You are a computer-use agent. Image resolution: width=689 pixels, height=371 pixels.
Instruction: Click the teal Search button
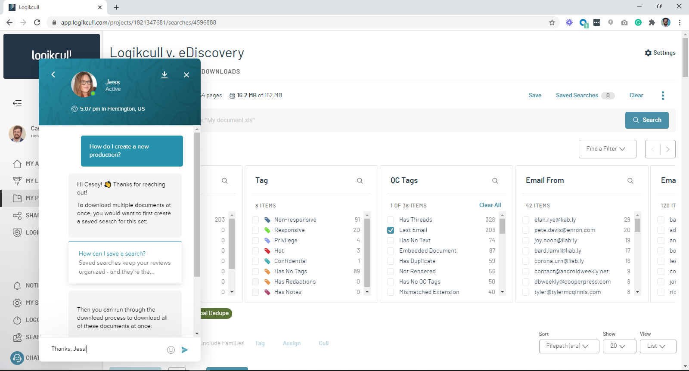click(x=647, y=120)
